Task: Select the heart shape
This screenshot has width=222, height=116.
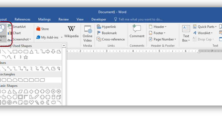Action: pos(31,103)
